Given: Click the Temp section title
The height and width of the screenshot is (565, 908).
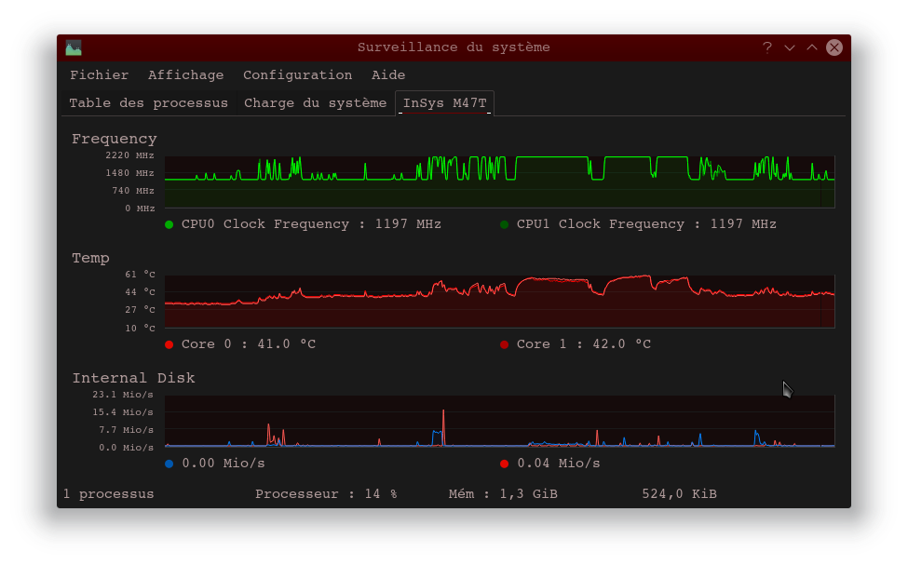Looking at the screenshot, I should pyautogui.click(x=90, y=258).
